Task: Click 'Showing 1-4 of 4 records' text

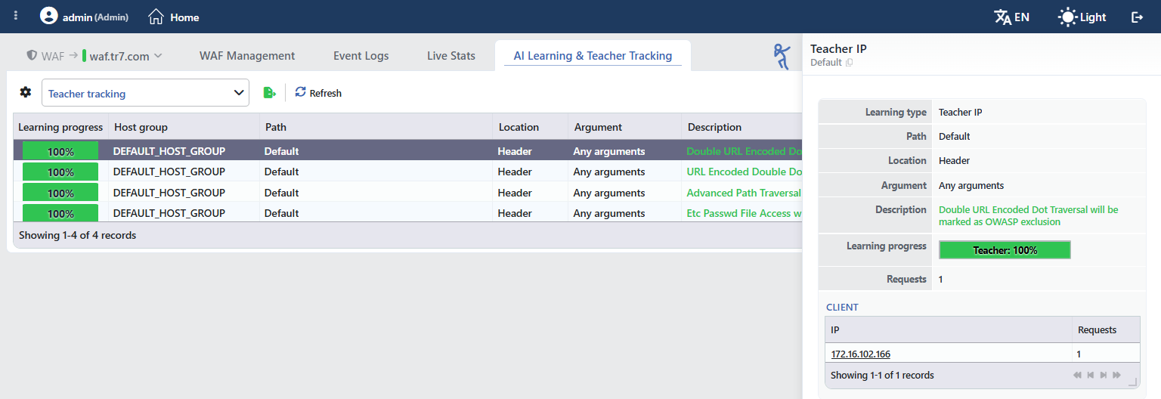Action: coord(78,235)
